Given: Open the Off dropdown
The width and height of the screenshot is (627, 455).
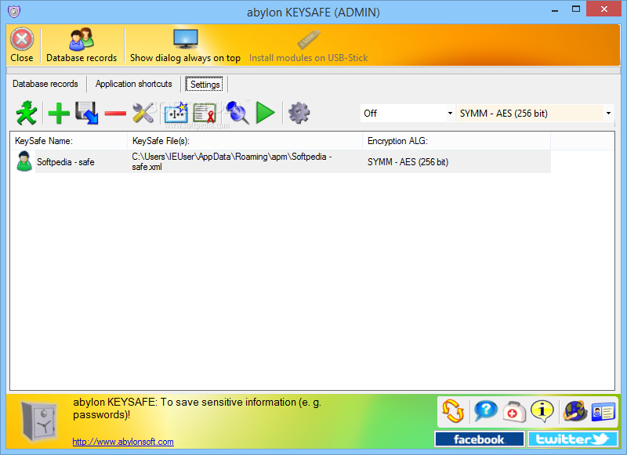Looking at the screenshot, I should coord(408,114).
